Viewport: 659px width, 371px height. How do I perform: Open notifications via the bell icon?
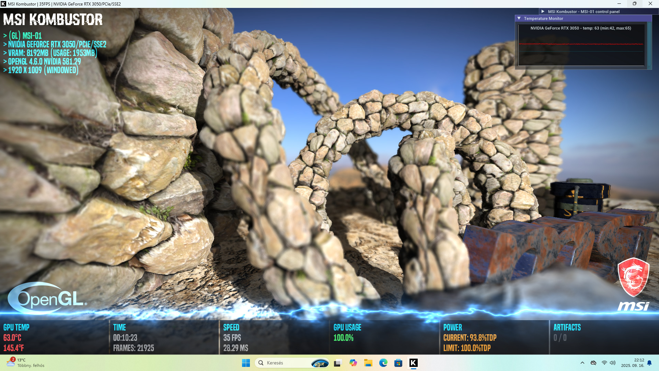click(649, 363)
